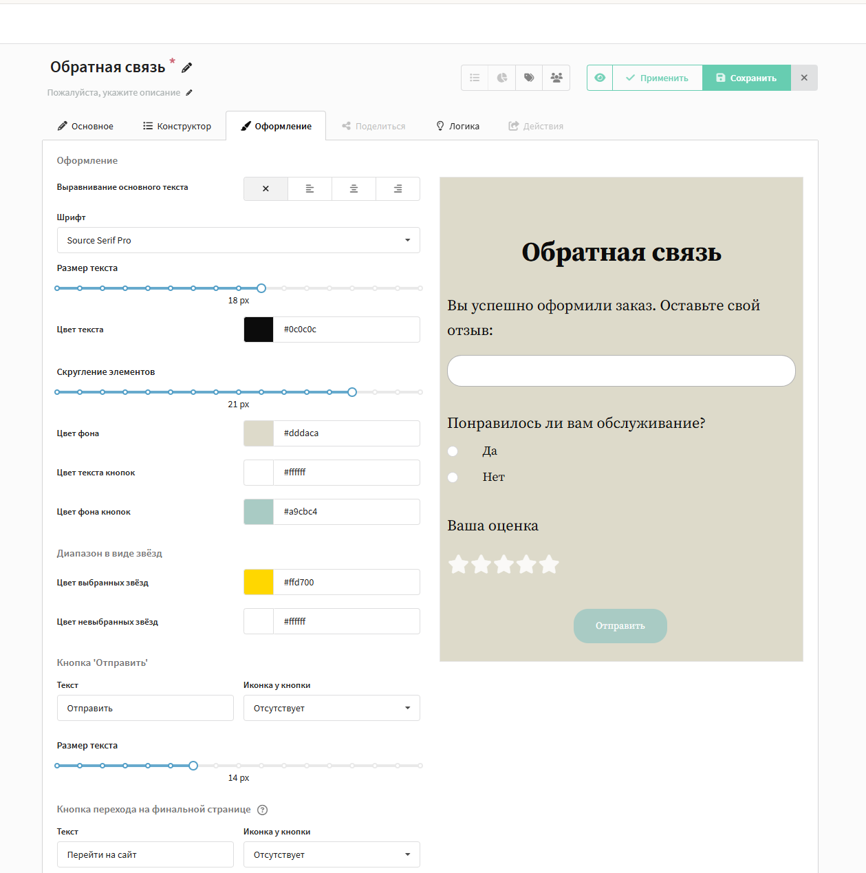Click the Сохранить button

pyautogui.click(x=746, y=78)
